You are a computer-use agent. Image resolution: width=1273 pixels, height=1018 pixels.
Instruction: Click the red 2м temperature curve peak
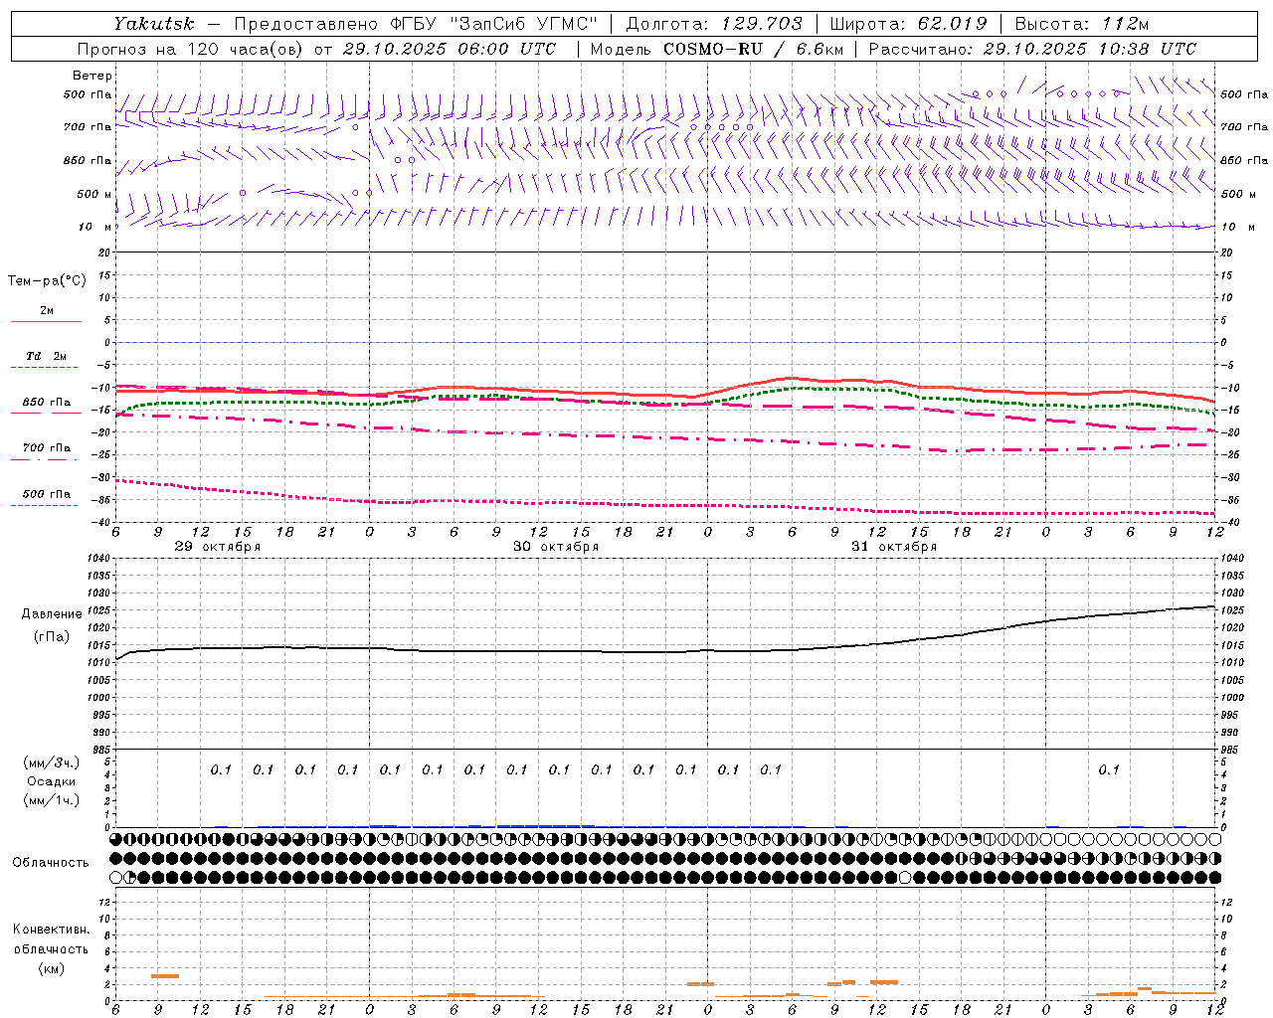point(792,378)
